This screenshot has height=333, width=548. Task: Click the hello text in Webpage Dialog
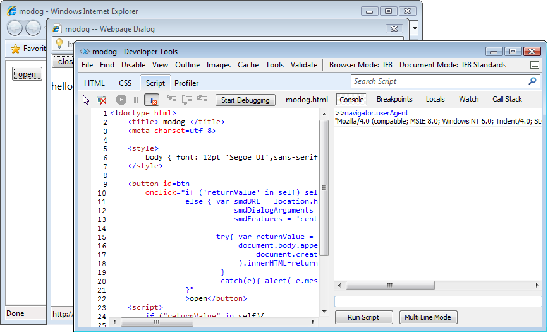(x=62, y=86)
